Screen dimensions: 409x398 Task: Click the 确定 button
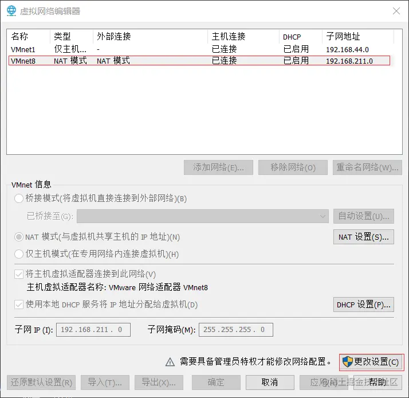tap(216, 383)
